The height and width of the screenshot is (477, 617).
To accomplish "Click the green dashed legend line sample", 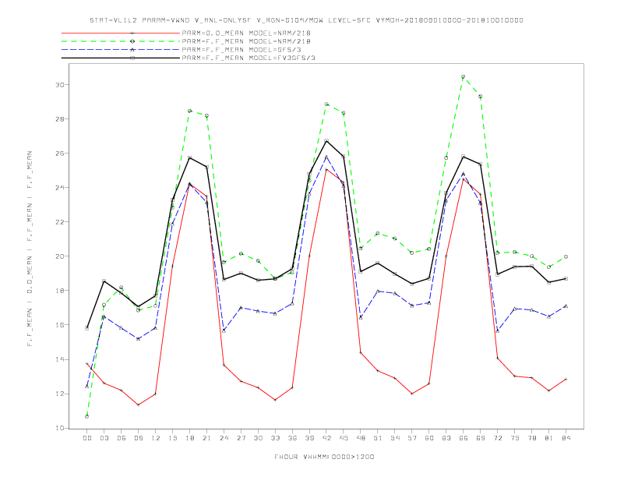I will (x=121, y=41).
